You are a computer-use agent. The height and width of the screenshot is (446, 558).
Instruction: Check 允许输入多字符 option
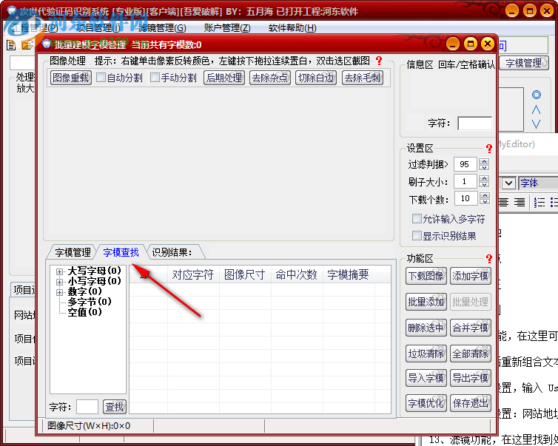click(417, 218)
